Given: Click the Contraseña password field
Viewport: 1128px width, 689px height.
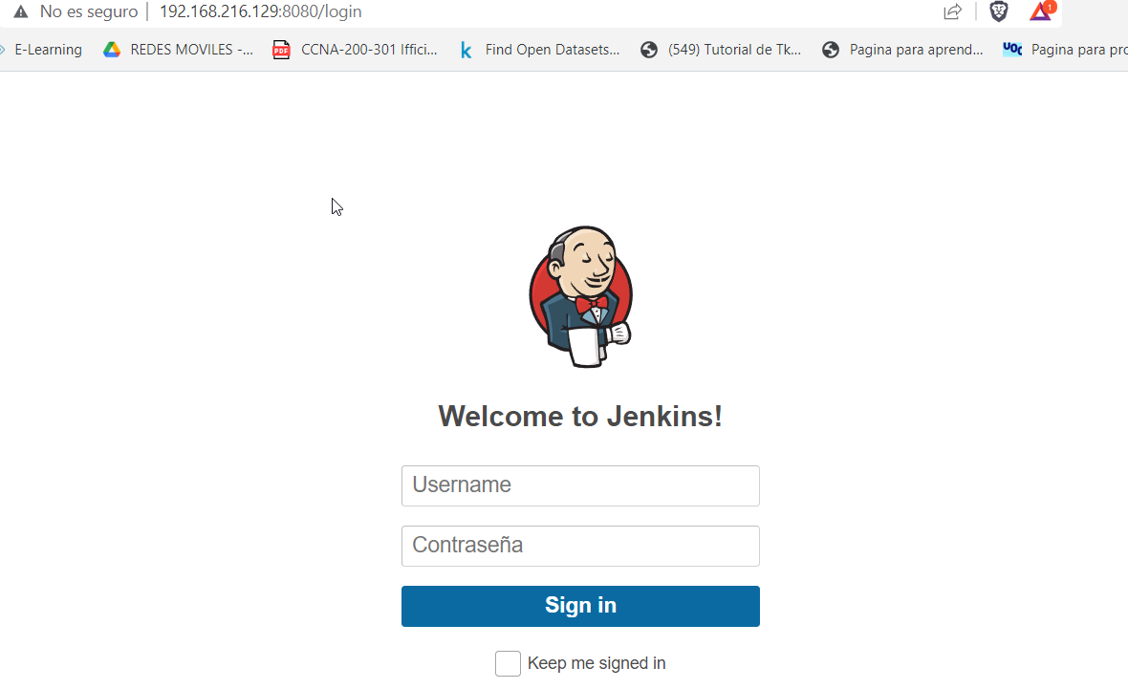Looking at the screenshot, I should [x=580, y=546].
